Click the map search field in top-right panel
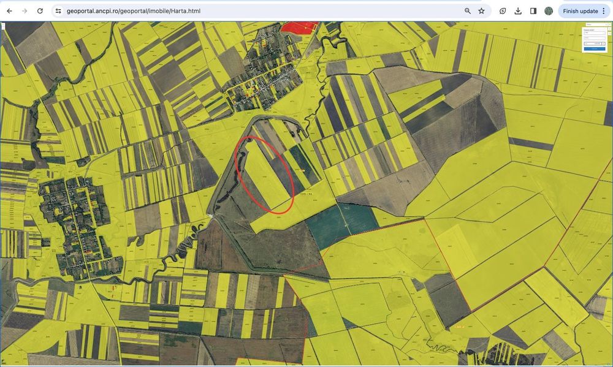Screen dimensions: 613x367 596,25
